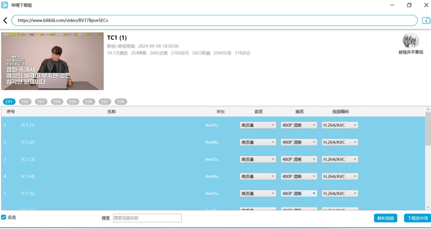Expand 音质 dropdown for TC1 (1)
431x229 pixels.
tap(258, 125)
